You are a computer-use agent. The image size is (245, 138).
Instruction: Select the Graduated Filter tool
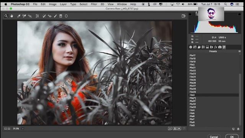pyautogui.click(x=61, y=16)
